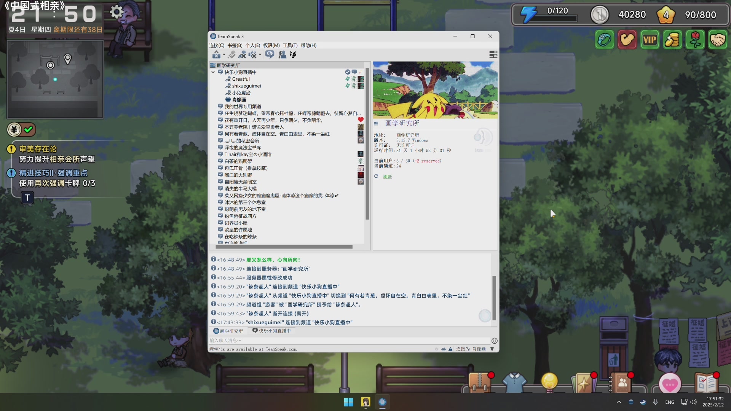The height and width of the screenshot is (411, 731).
Task: Open the emoji smiley picker
Action: (494, 341)
